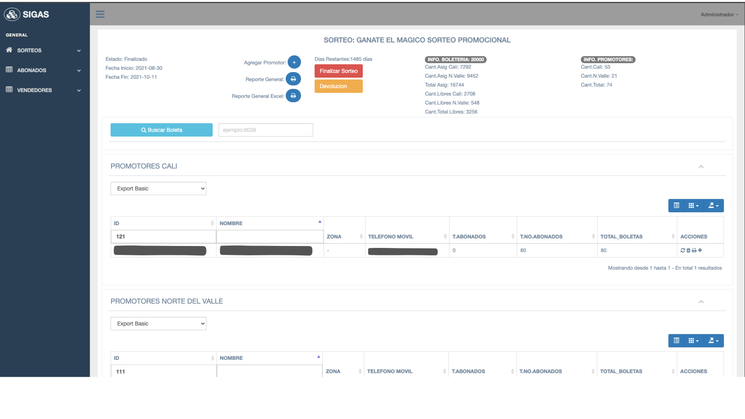Open Export Basic select in Promotores Cali
The height and width of the screenshot is (419, 745).
click(158, 189)
